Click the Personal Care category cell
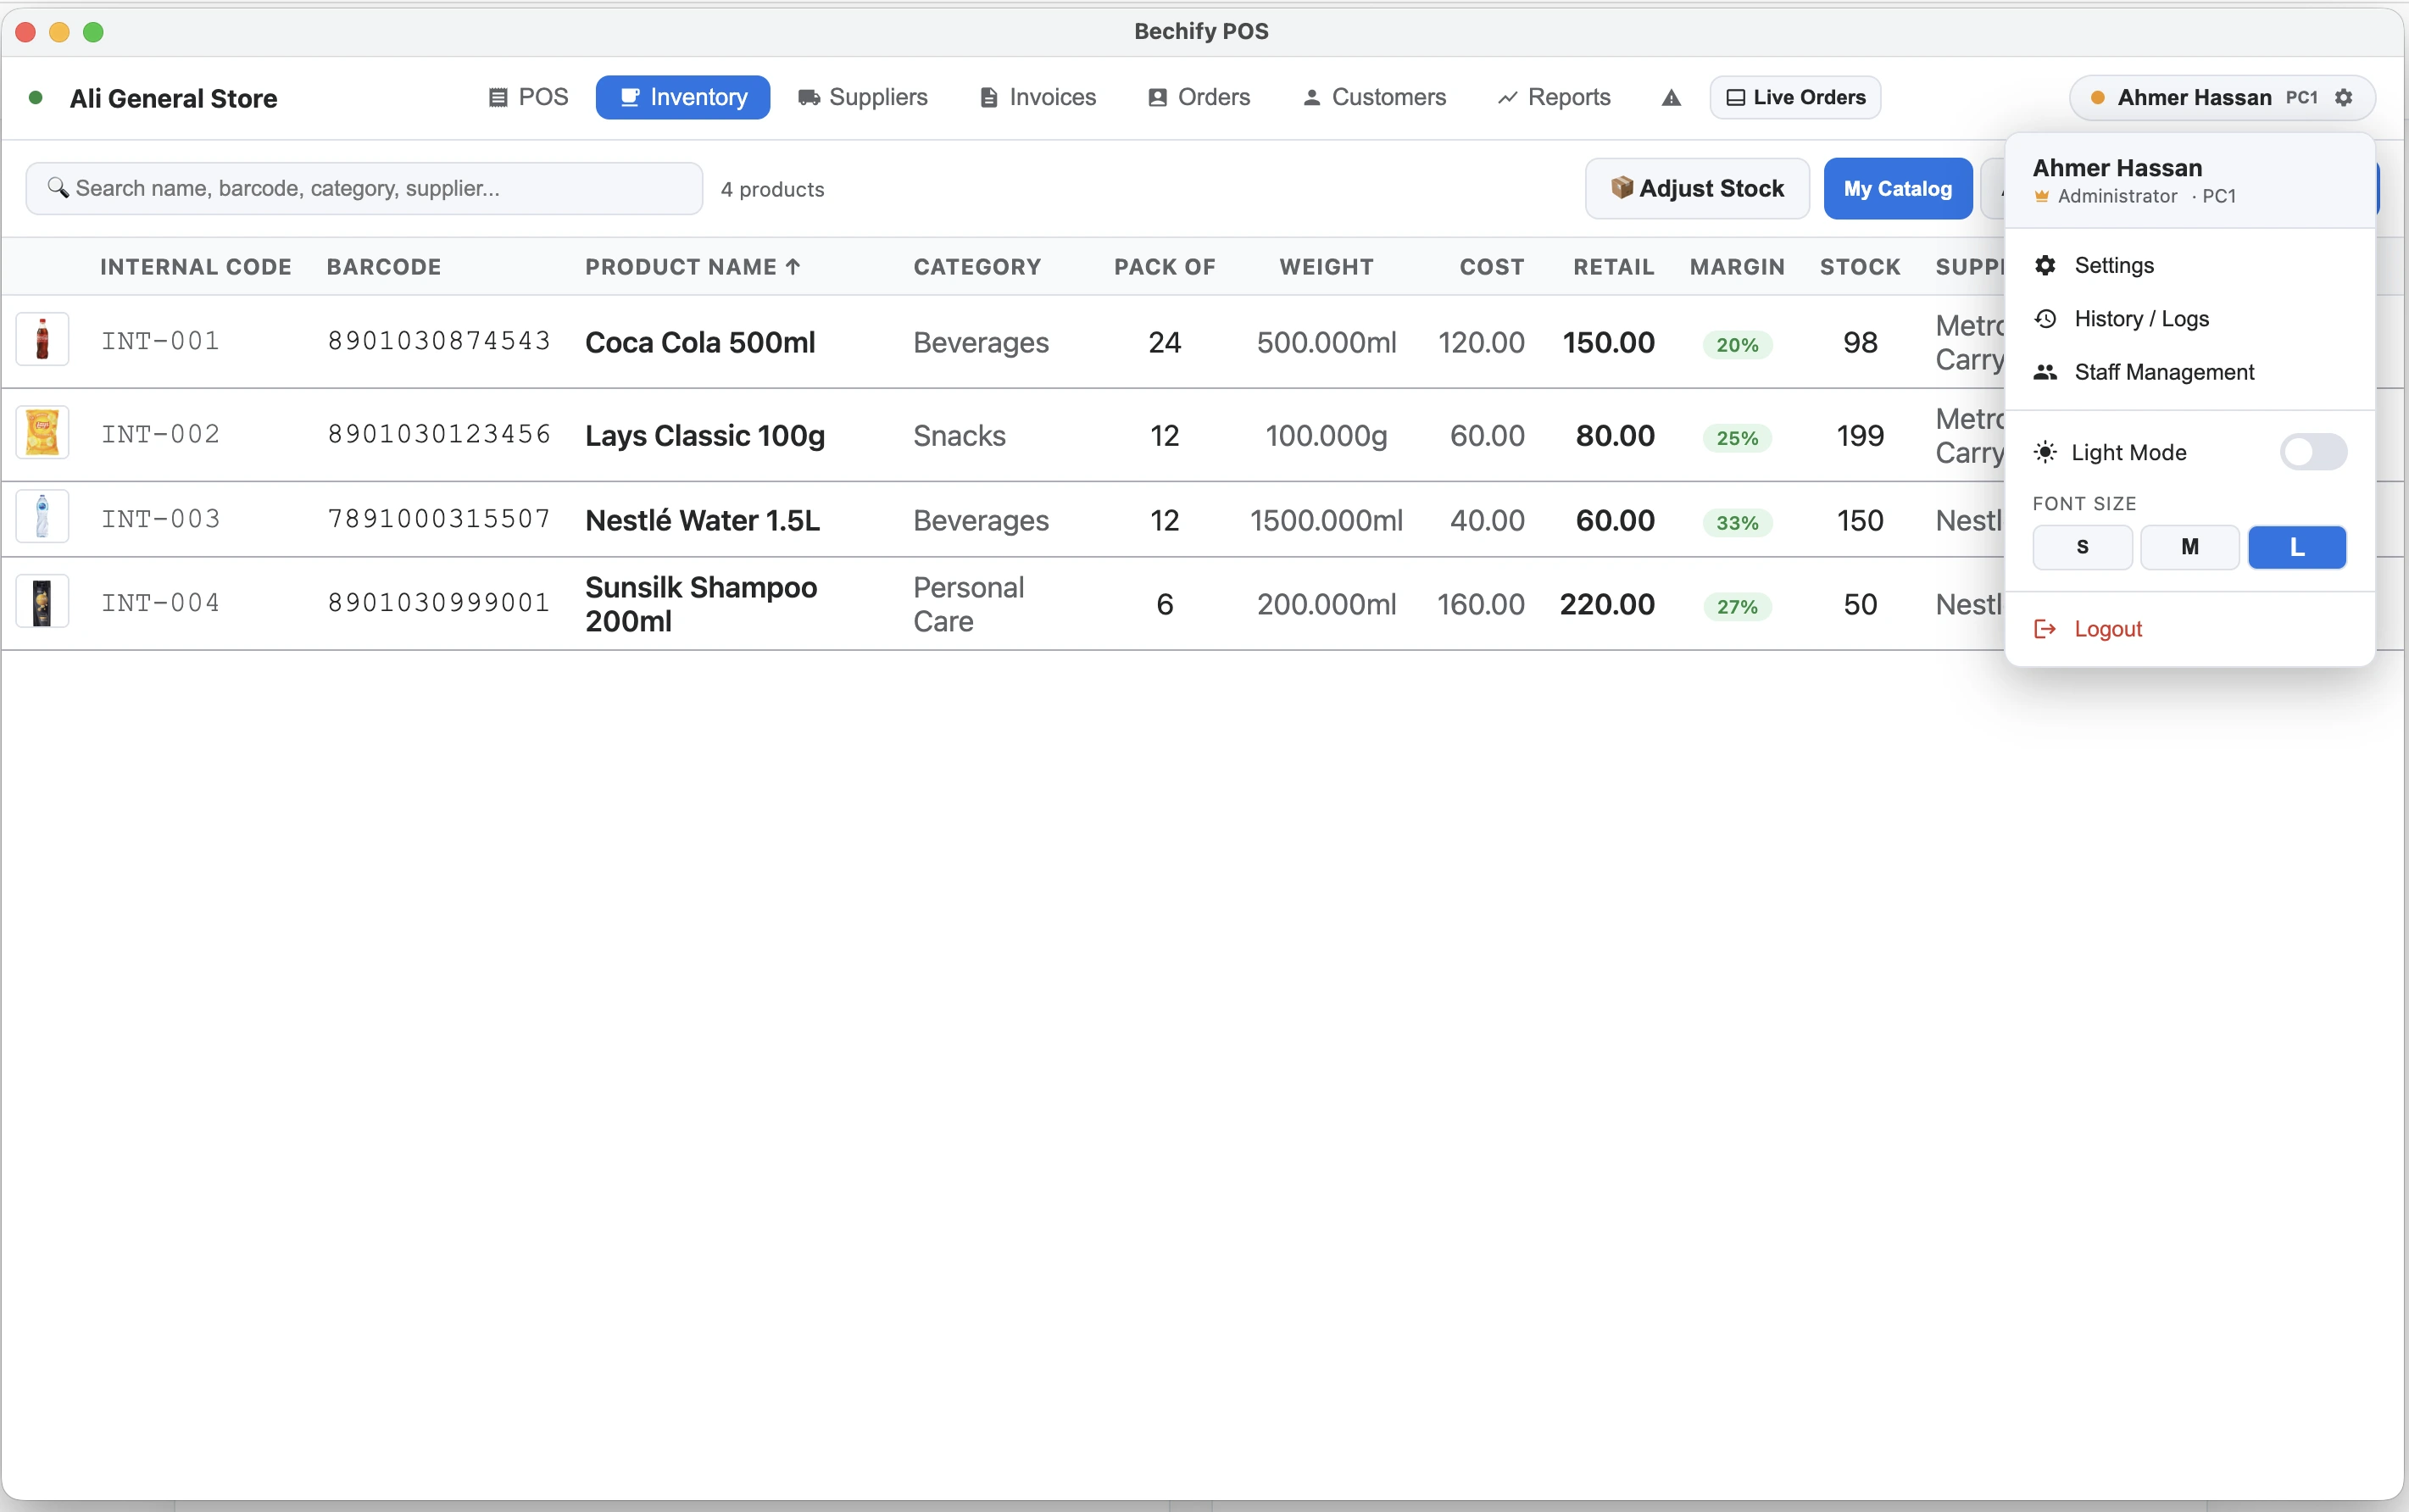Screen dimensions: 2409x1512 (968, 604)
